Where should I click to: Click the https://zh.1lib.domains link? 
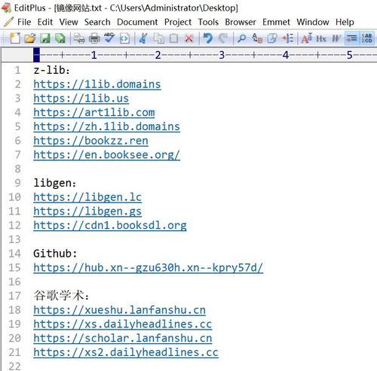(x=106, y=126)
